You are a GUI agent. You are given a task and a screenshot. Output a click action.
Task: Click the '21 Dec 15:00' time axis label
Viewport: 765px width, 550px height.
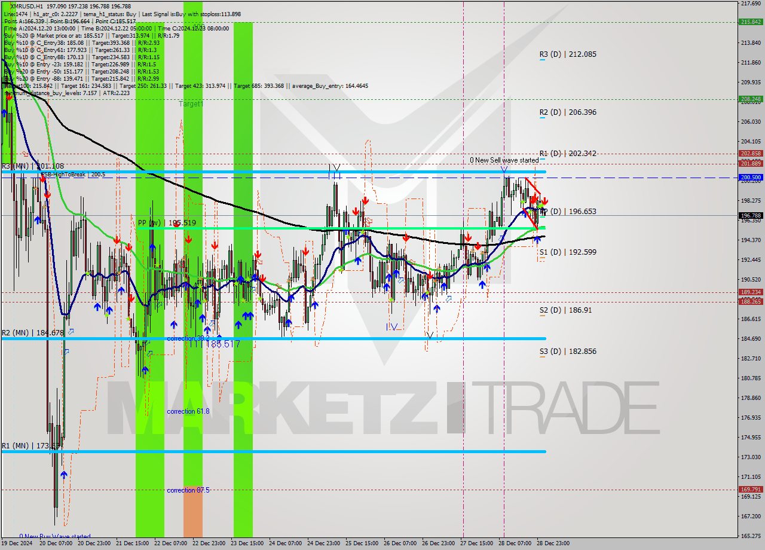[131, 543]
